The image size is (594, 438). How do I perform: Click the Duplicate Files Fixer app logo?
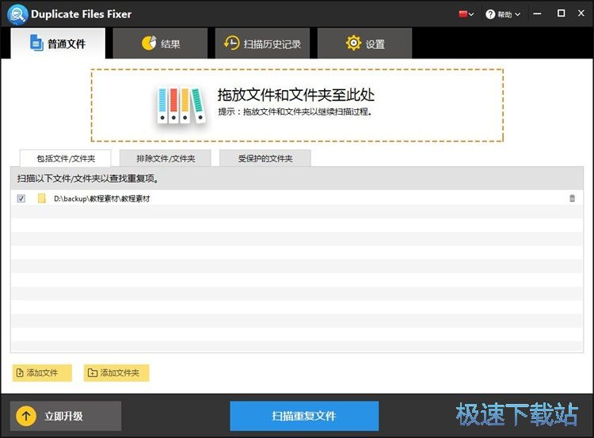pyautogui.click(x=17, y=14)
